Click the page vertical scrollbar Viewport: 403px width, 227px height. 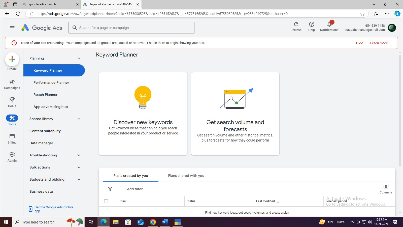pyautogui.click(x=400, y=111)
